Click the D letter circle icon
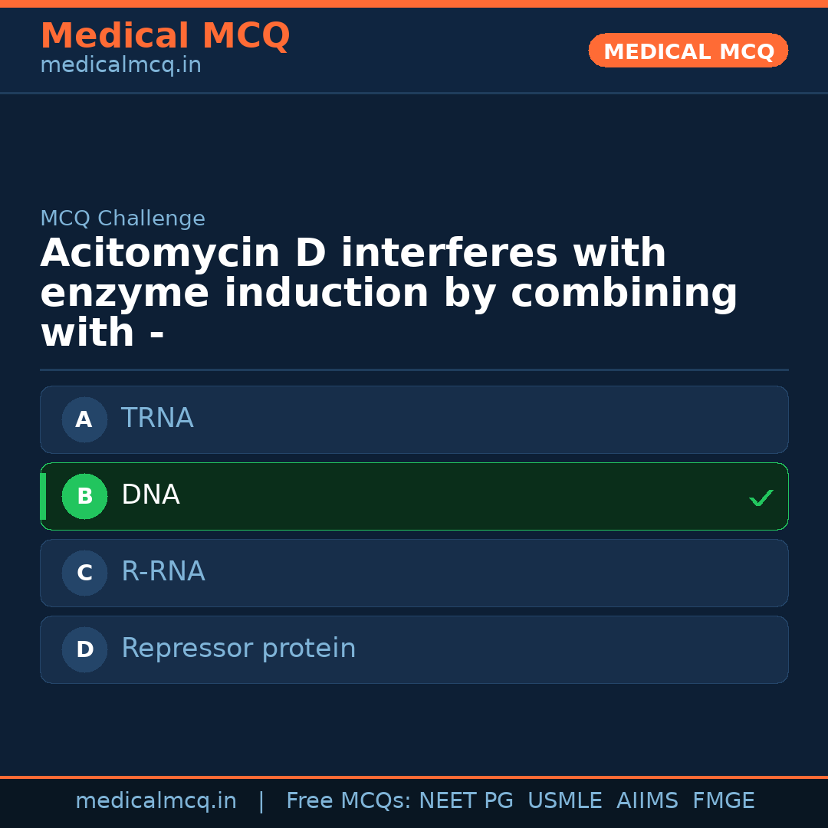 pyautogui.click(x=84, y=649)
